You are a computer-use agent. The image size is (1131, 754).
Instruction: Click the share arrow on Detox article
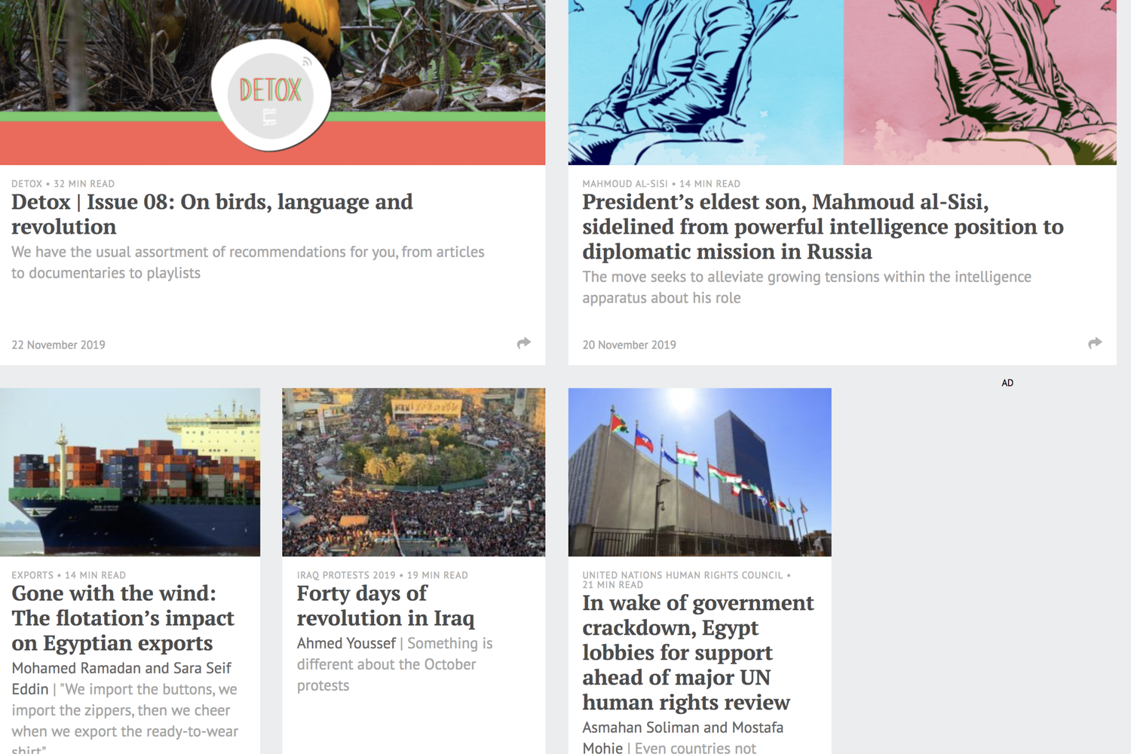[x=523, y=343]
